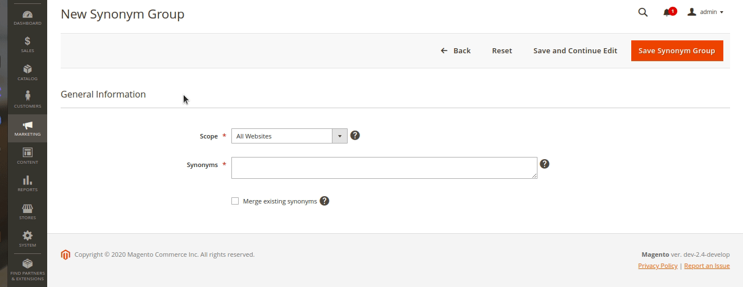Open the admin account dropdown

pyautogui.click(x=705, y=12)
